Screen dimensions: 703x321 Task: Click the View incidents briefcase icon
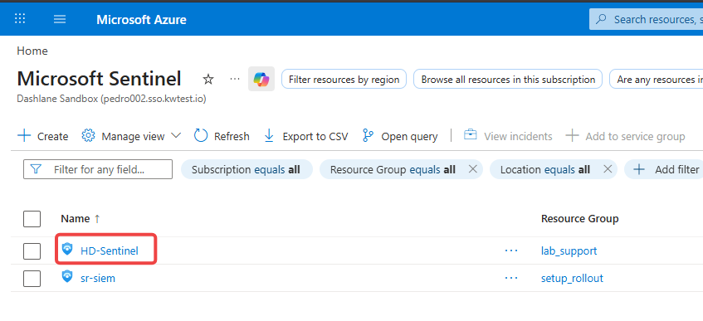coord(470,134)
